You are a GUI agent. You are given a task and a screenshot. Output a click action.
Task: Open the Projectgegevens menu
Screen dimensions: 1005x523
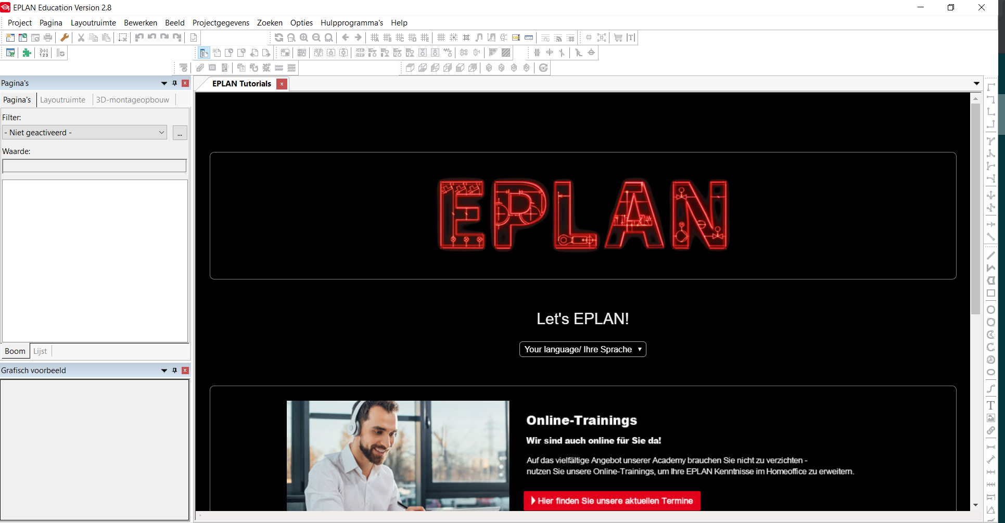pos(221,22)
